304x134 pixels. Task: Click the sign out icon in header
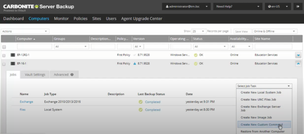[297, 6]
